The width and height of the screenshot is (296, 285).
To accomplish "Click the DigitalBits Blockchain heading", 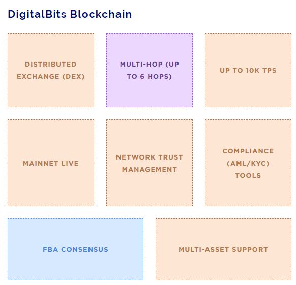I will point(70,14).
